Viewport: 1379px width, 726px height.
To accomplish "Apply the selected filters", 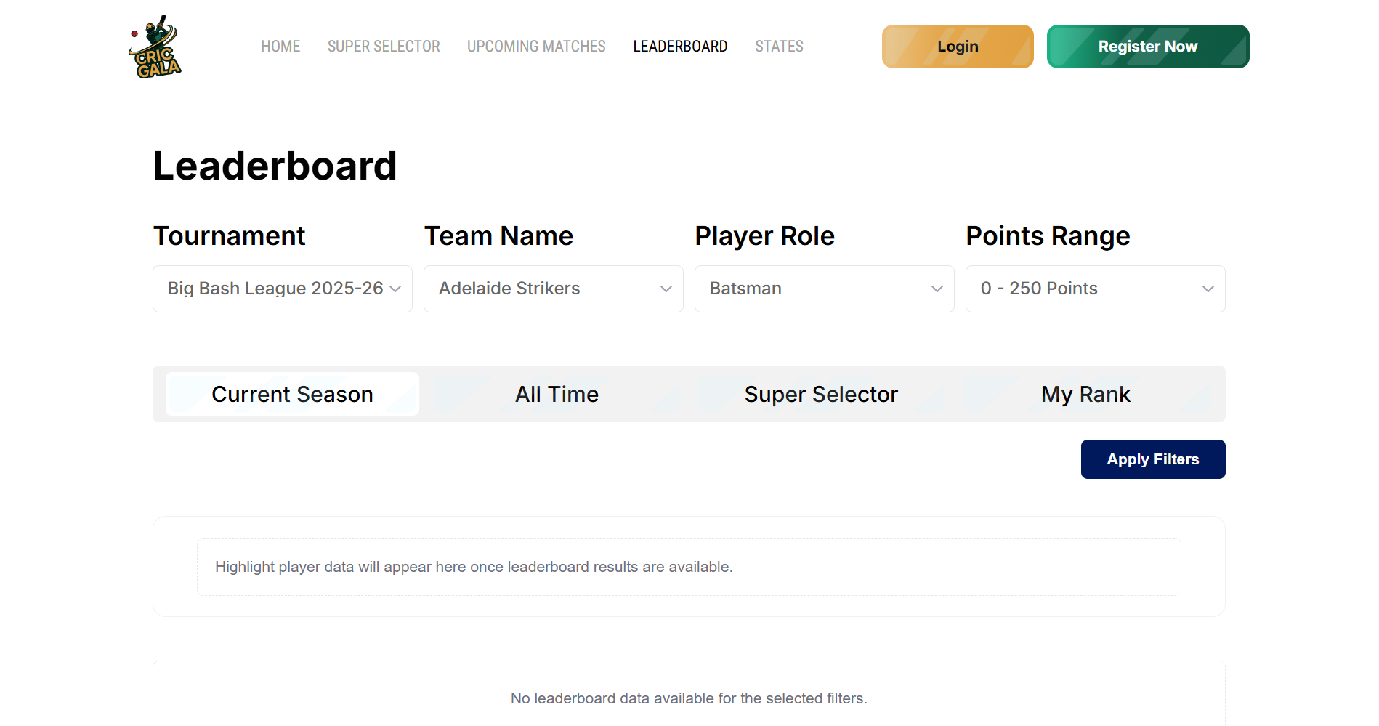I will pos(1152,459).
